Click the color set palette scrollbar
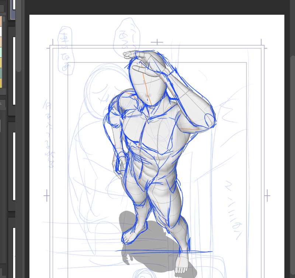Image resolution: width=295 pixels, height=278 pixels. coord(4,19)
